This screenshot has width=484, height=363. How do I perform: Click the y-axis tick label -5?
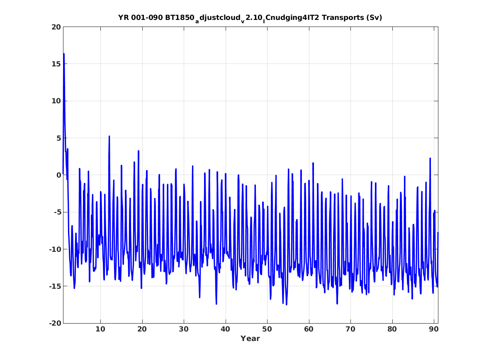[x=57, y=212]
